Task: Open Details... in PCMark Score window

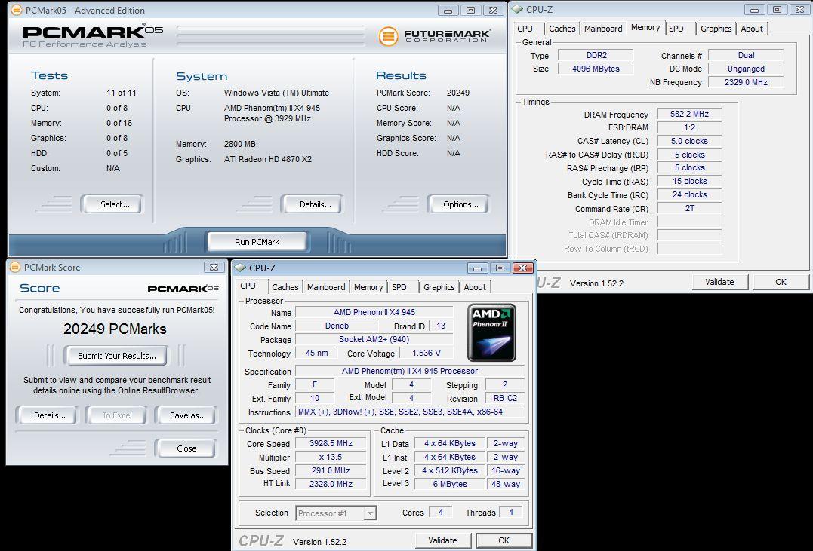Action: point(48,415)
